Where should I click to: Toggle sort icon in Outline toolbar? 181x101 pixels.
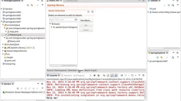coord(173,5)
